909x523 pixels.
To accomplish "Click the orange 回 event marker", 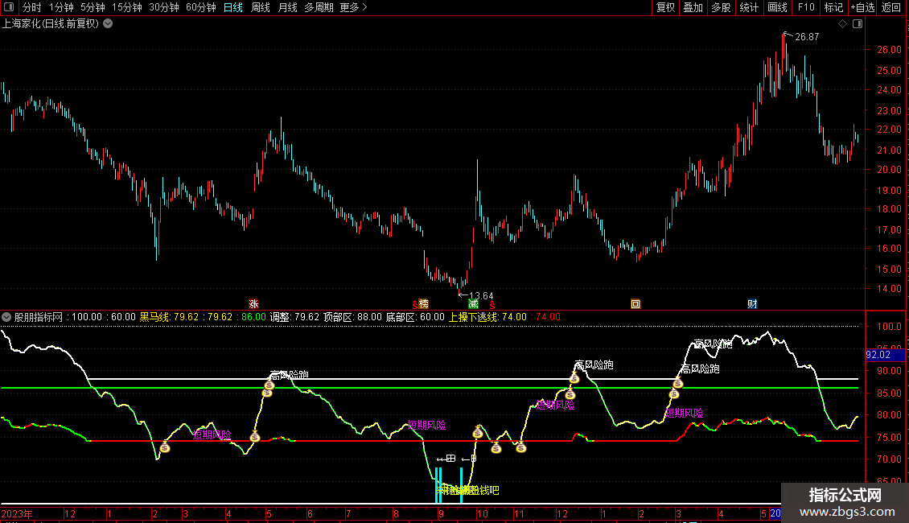I will point(635,304).
